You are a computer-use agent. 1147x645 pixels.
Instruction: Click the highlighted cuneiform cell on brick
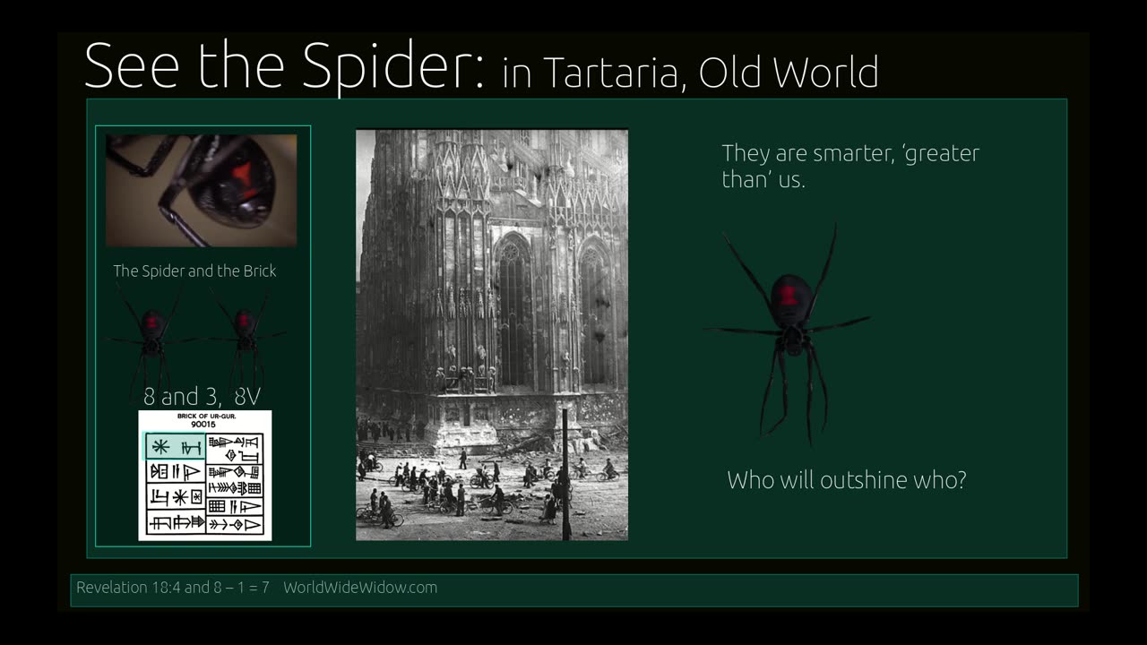(x=175, y=446)
